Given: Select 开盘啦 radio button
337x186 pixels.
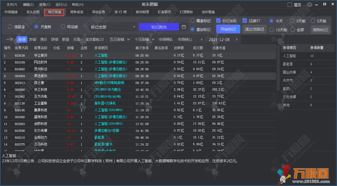Looking at the screenshot, I should point(36,27).
